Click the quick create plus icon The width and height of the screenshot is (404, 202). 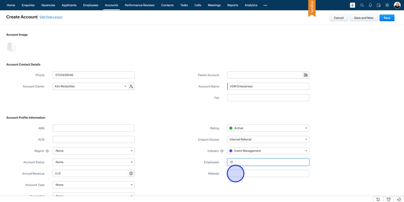[x=352, y=5]
